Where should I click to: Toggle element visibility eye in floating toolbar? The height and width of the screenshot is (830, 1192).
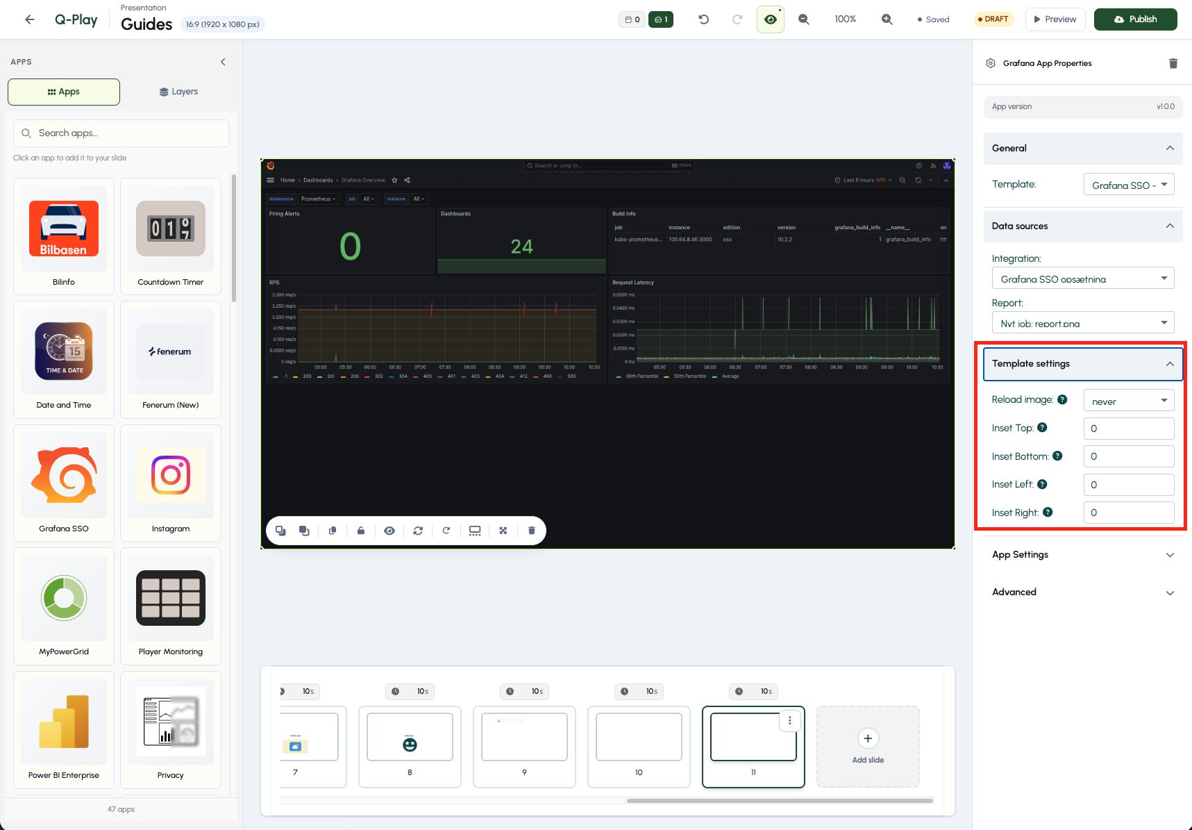[x=389, y=531]
